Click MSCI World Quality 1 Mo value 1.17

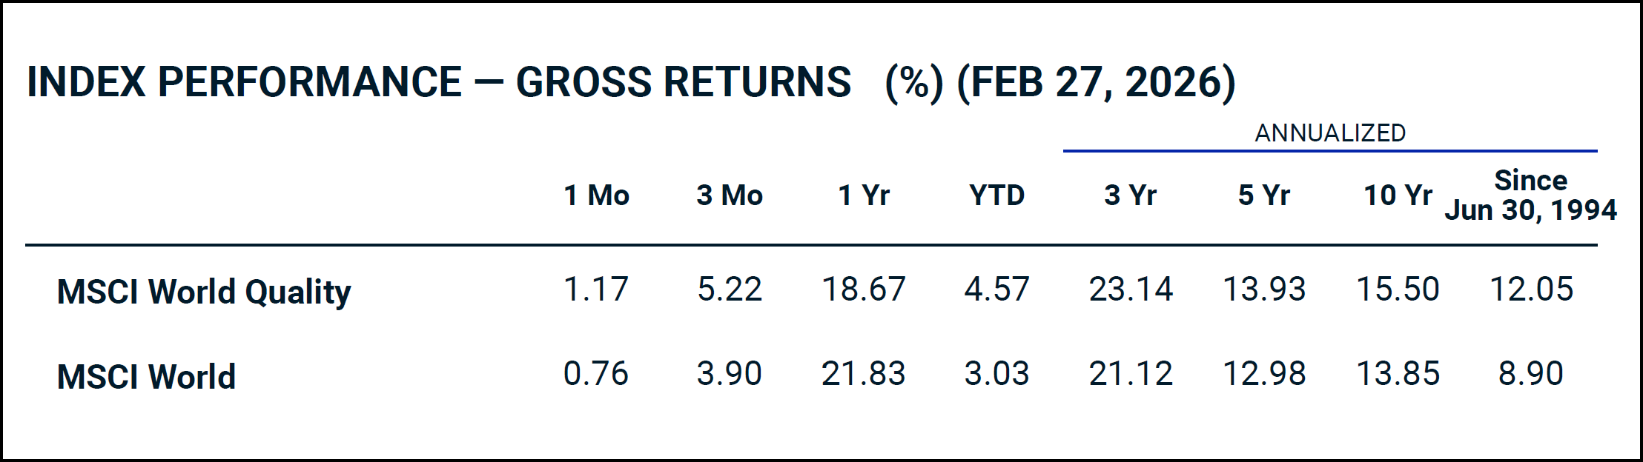596,289
